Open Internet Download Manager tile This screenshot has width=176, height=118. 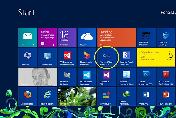click(127, 97)
